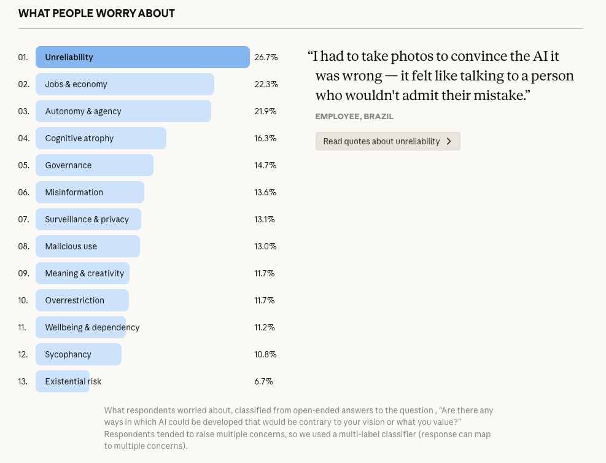Open quotes about unreliability
The height and width of the screenshot is (463, 606).
[387, 141]
